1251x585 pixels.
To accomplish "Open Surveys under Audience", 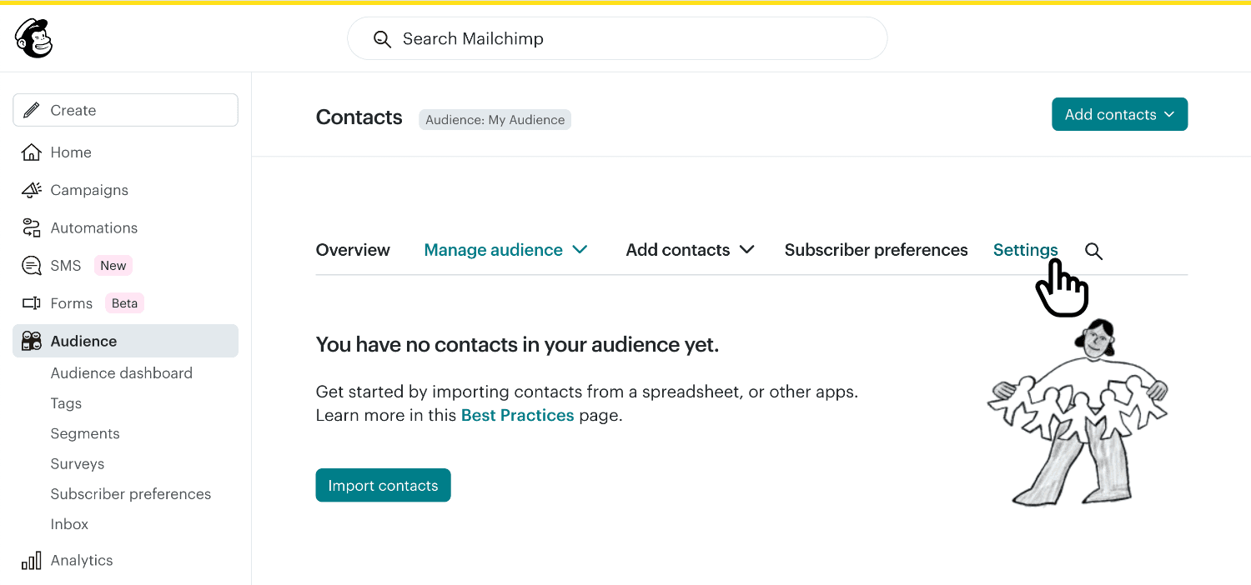I will tap(78, 464).
